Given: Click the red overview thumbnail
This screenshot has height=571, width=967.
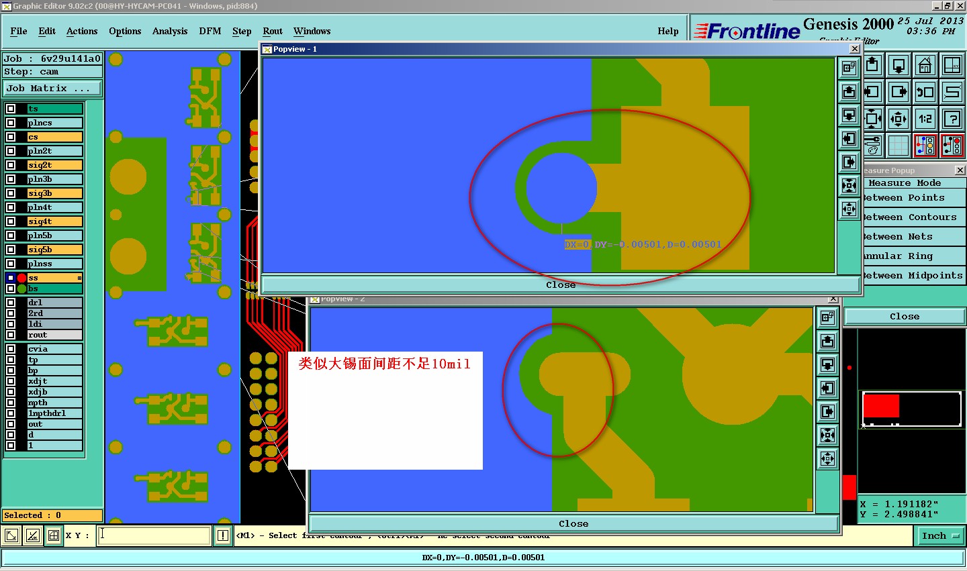Looking at the screenshot, I should click(x=881, y=406).
